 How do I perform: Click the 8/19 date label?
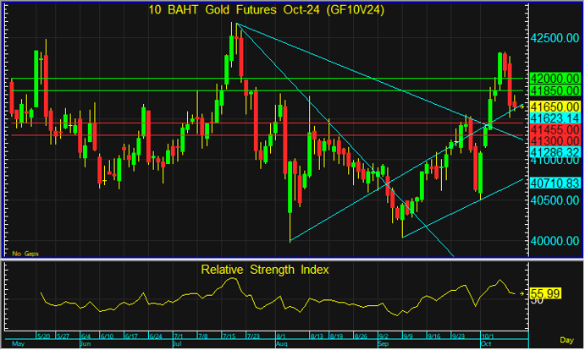tap(336, 336)
